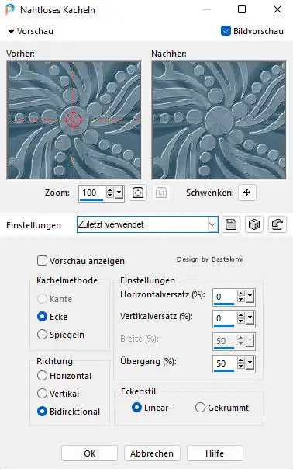
Task: Select the Vertikal direction option
Action: [42, 394]
